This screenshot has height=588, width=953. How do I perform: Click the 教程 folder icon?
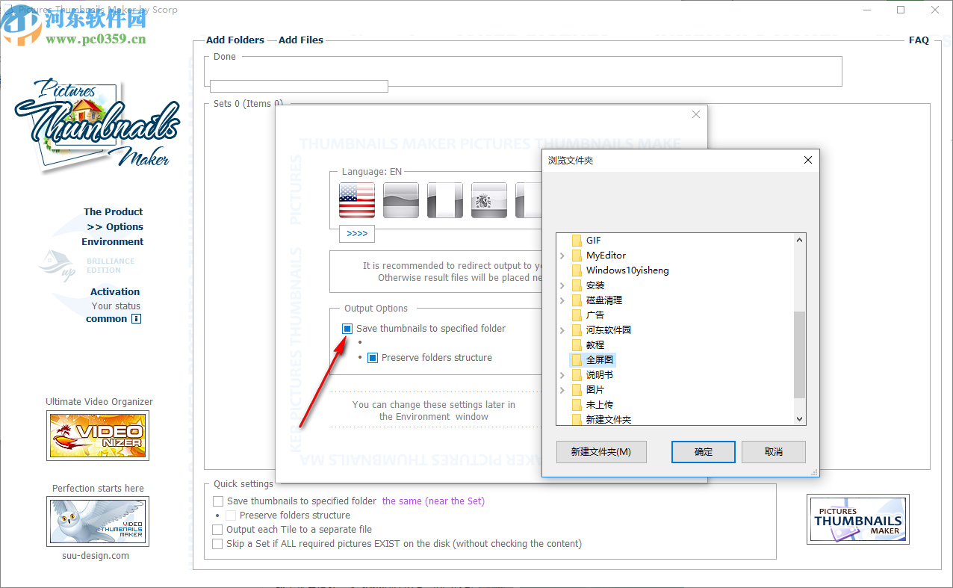(x=577, y=345)
